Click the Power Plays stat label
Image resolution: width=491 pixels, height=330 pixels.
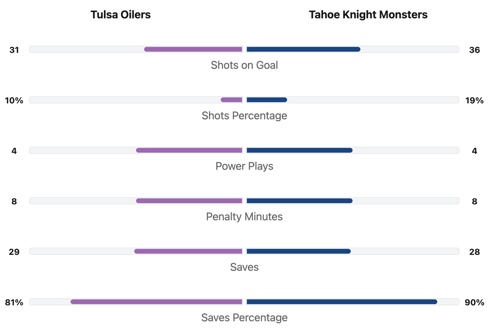[x=244, y=166]
